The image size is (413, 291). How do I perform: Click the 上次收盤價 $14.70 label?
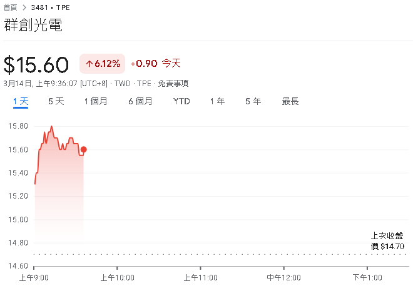point(387,241)
